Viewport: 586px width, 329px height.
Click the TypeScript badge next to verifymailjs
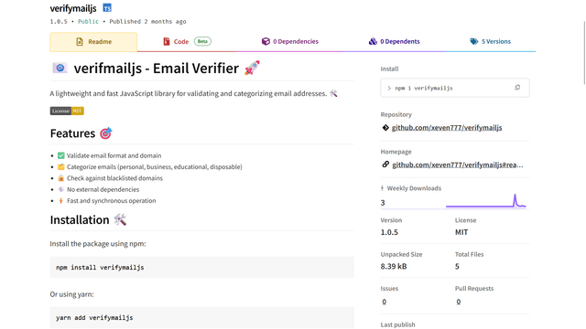(x=107, y=8)
